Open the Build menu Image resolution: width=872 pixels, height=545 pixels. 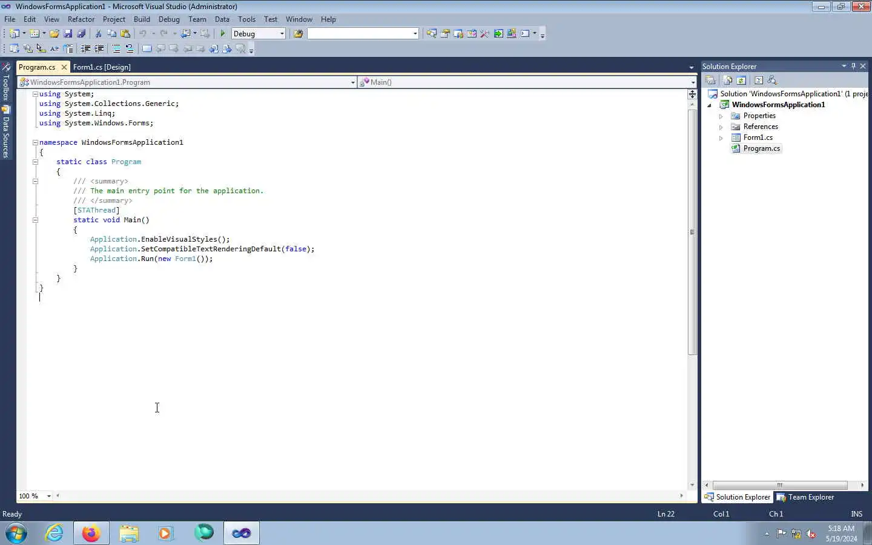[x=142, y=19]
